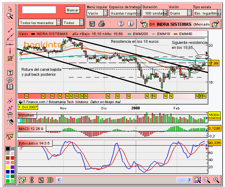Open the 100 unidades duration dropdown

click(x=155, y=13)
